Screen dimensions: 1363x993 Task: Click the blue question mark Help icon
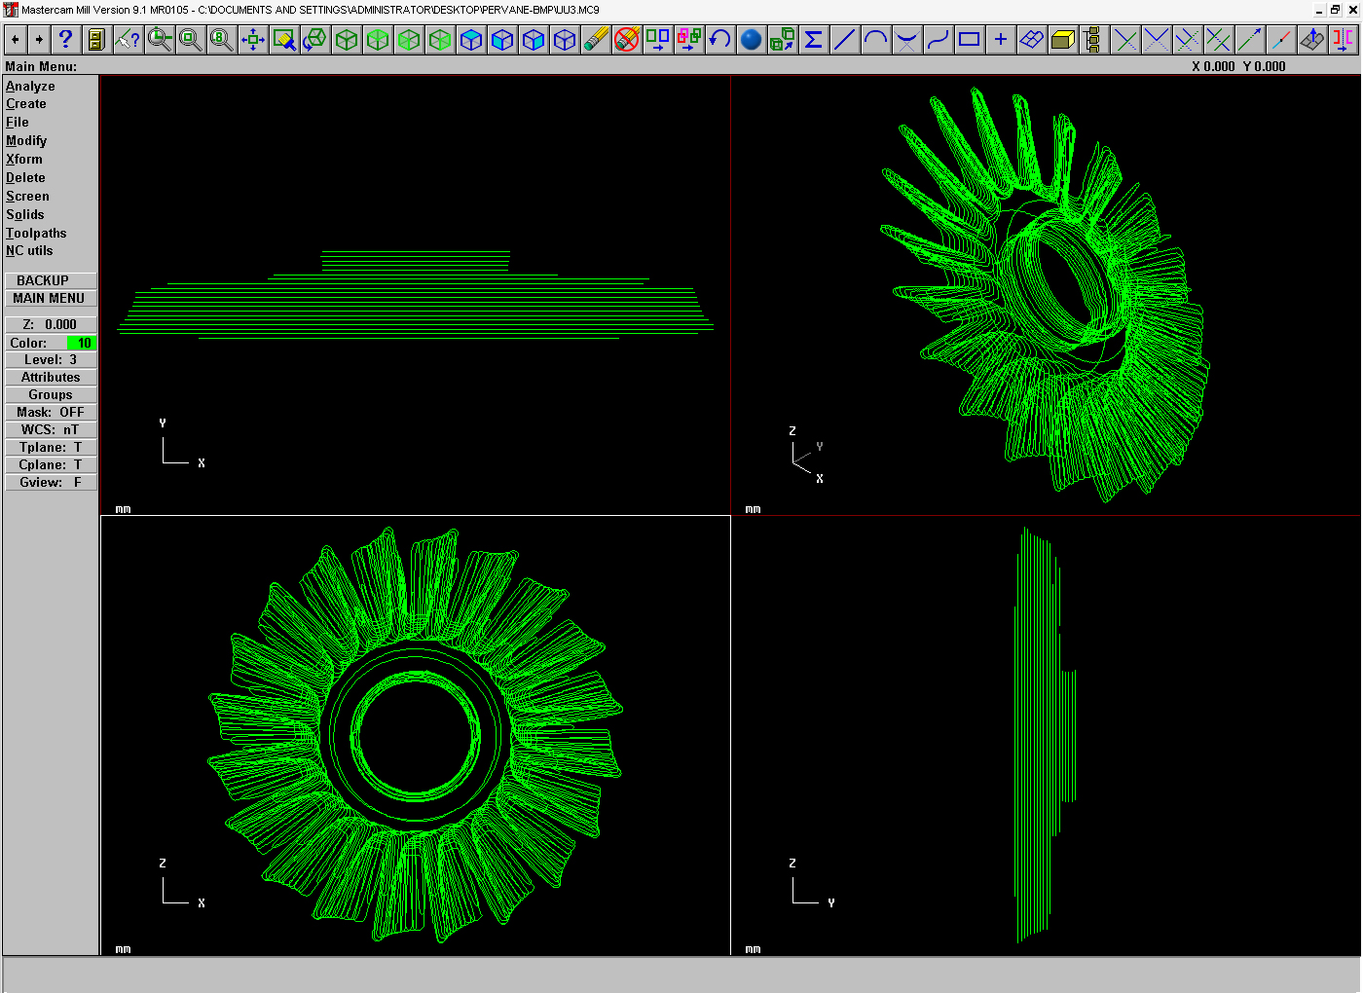(x=65, y=40)
